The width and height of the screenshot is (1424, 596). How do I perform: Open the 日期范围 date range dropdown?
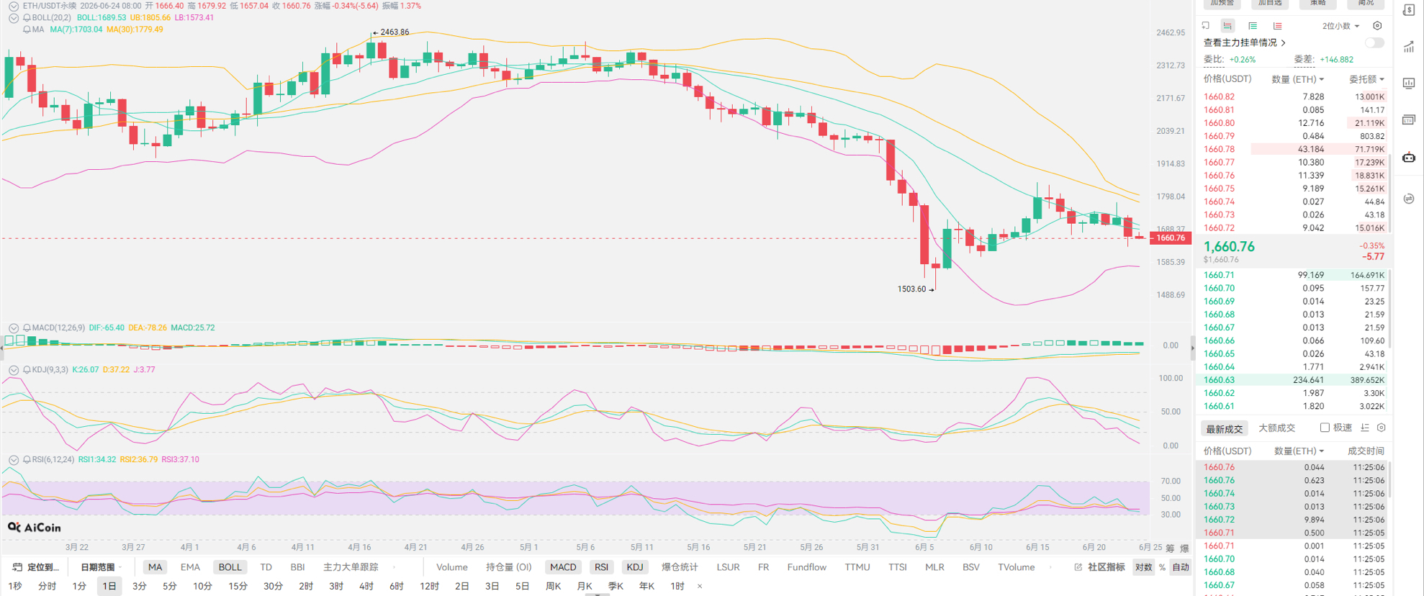101,567
